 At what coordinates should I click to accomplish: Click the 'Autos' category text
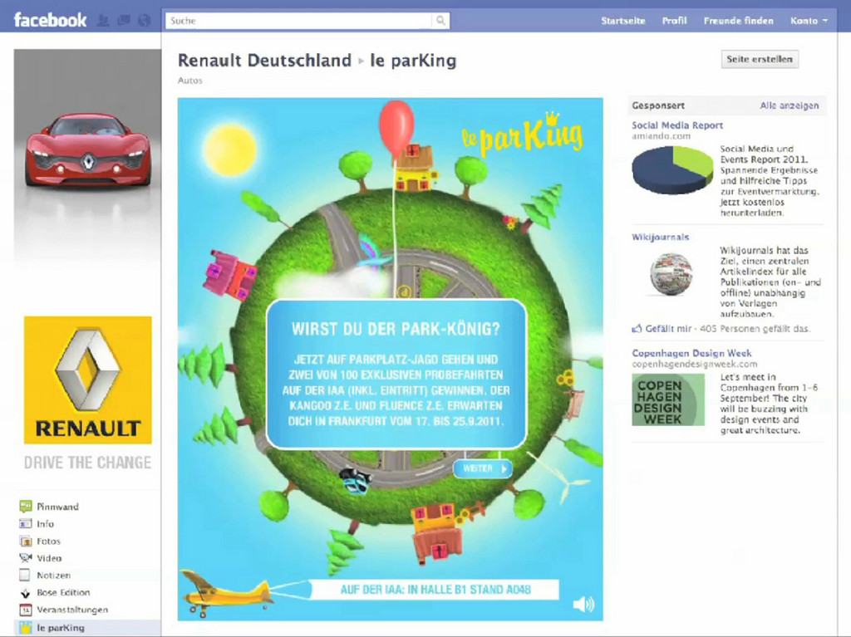point(190,81)
